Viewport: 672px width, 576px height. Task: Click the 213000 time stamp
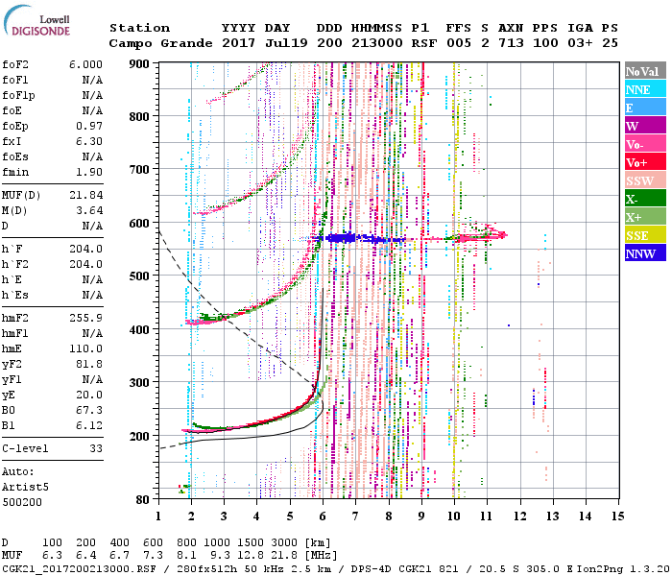pyautogui.click(x=377, y=43)
